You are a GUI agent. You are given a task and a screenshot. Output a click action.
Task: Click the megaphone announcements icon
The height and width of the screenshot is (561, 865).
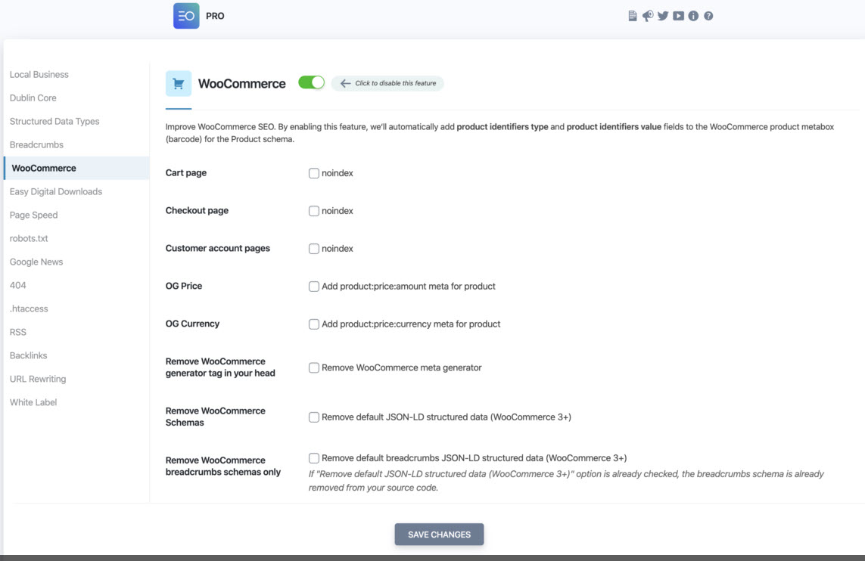tap(648, 16)
